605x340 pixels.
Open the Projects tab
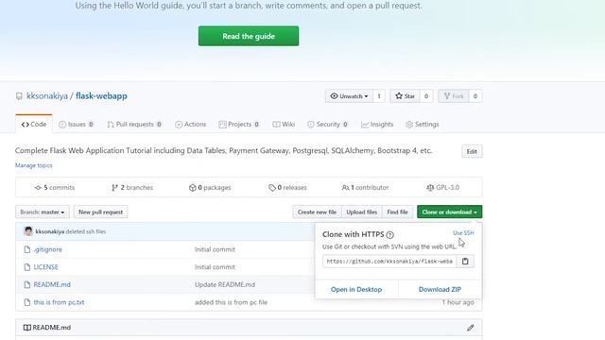tap(239, 124)
